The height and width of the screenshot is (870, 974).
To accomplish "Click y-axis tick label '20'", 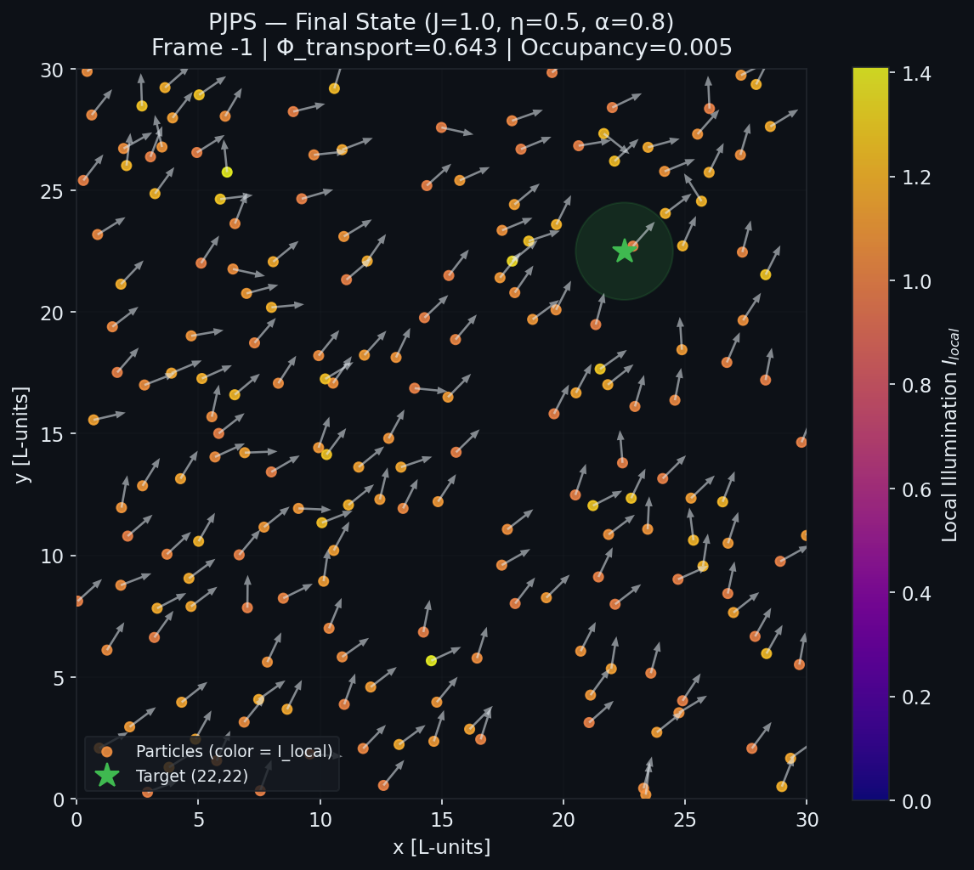I will 53,313.
